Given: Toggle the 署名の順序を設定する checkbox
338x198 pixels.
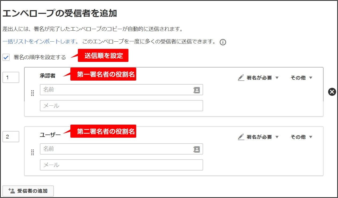Looking at the screenshot, I should pos(6,56).
